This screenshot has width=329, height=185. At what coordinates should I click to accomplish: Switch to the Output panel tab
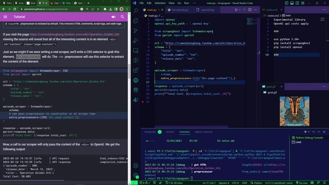pos(170,132)
